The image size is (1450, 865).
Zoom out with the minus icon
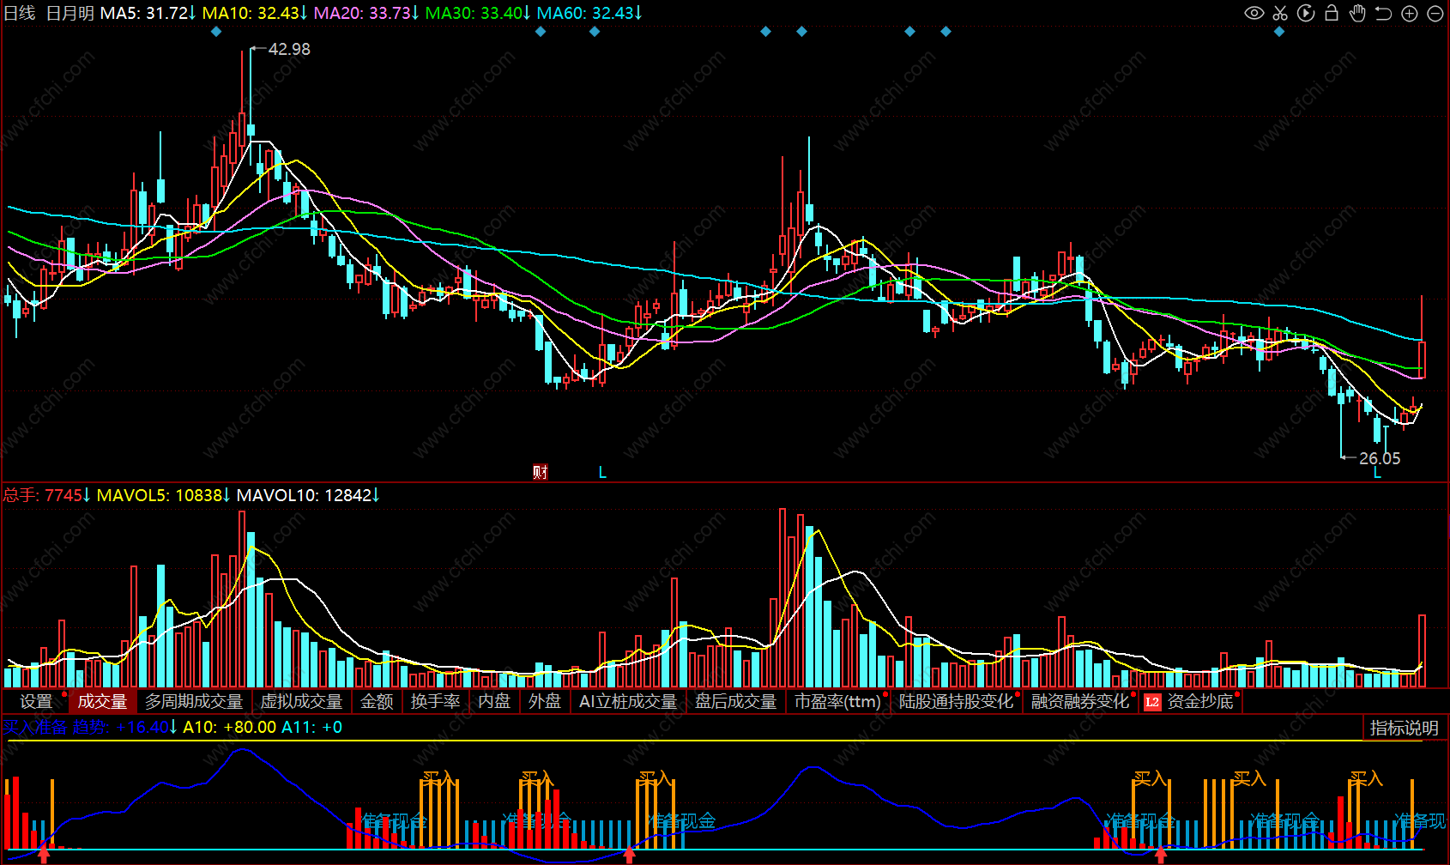pyautogui.click(x=1435, y=13)
